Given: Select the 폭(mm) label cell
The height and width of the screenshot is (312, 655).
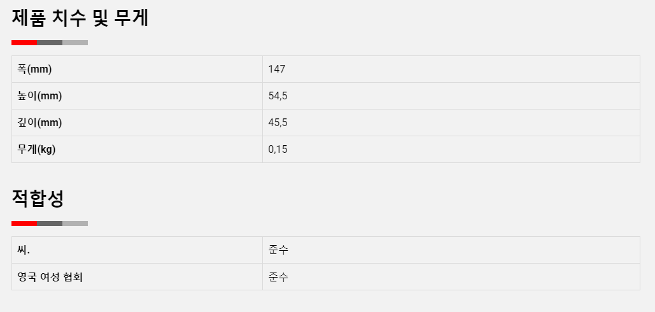Looking at the screenshot, I should [137, 69].
